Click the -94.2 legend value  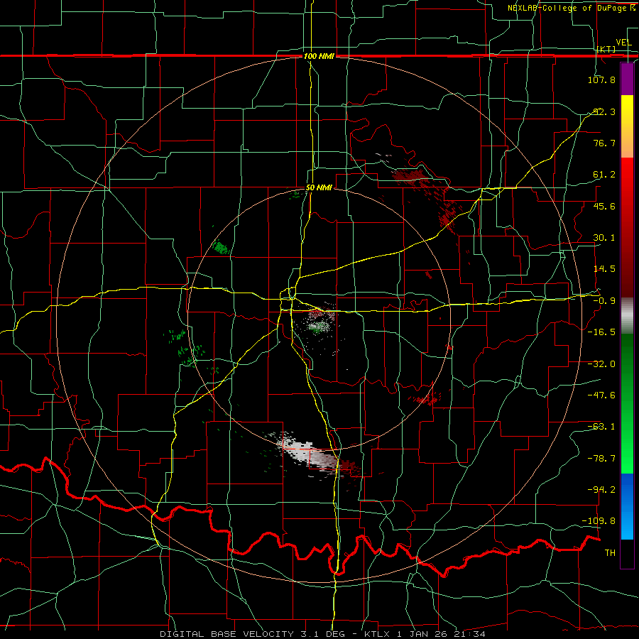[601, 489]
